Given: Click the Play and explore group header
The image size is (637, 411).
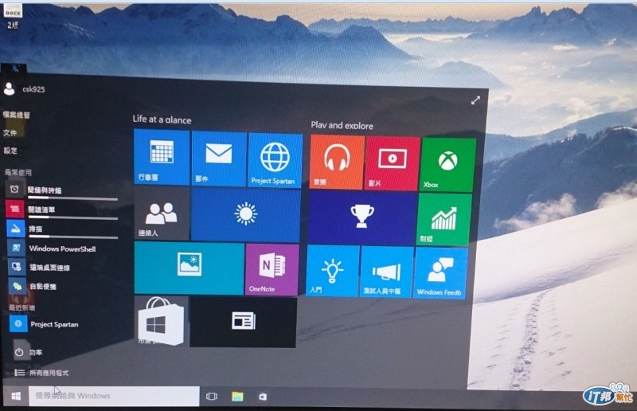Looking at the screenshot, I should [342, 125].
